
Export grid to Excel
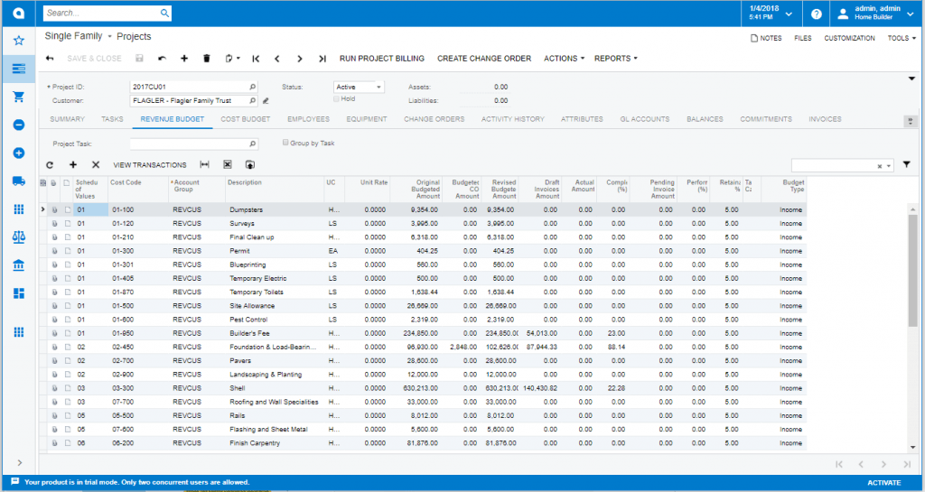[x=227, y=165]
